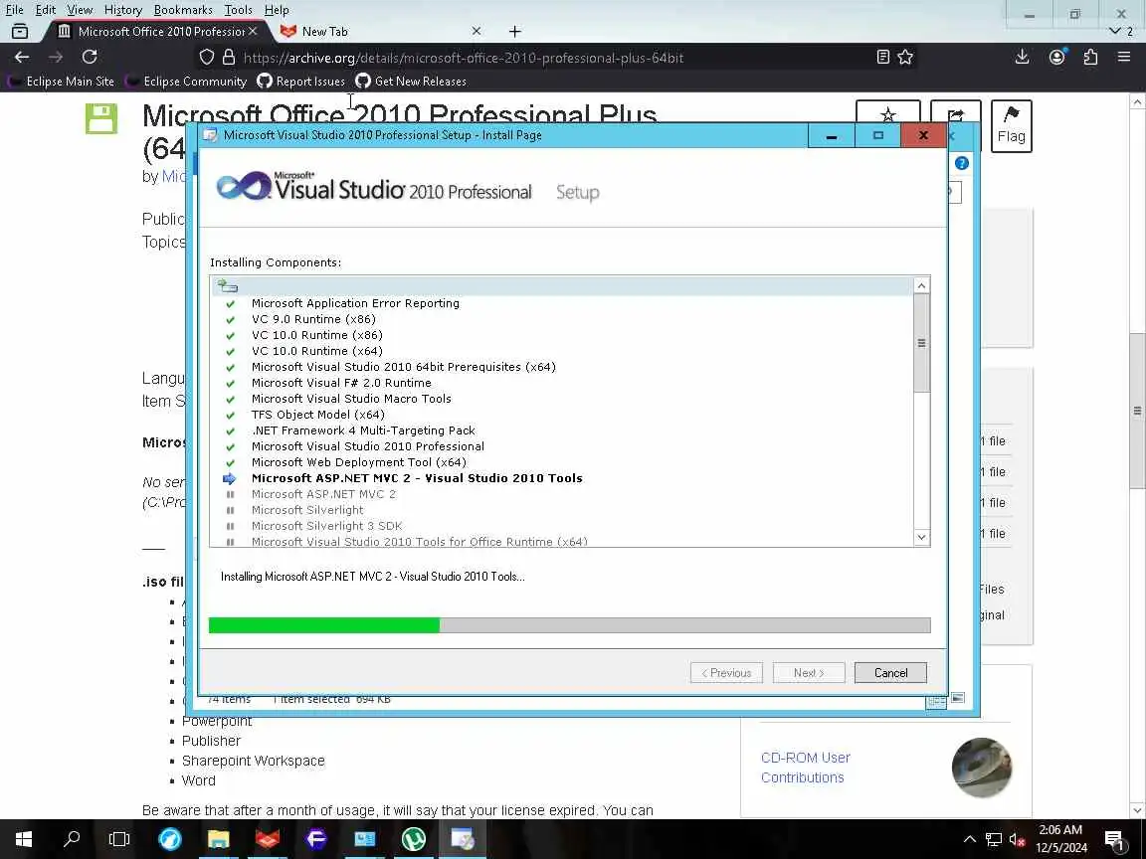
Task: Open Task View on the taskbar
Action: coord(119,839)
